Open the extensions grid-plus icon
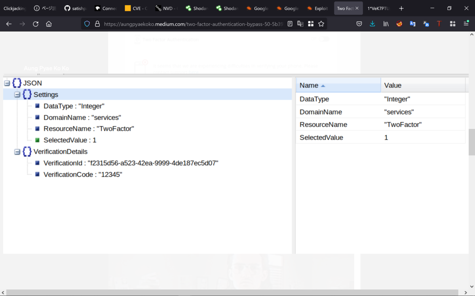Screen dimensions: 475x296 pyautogui.click(x=452, y=24)
